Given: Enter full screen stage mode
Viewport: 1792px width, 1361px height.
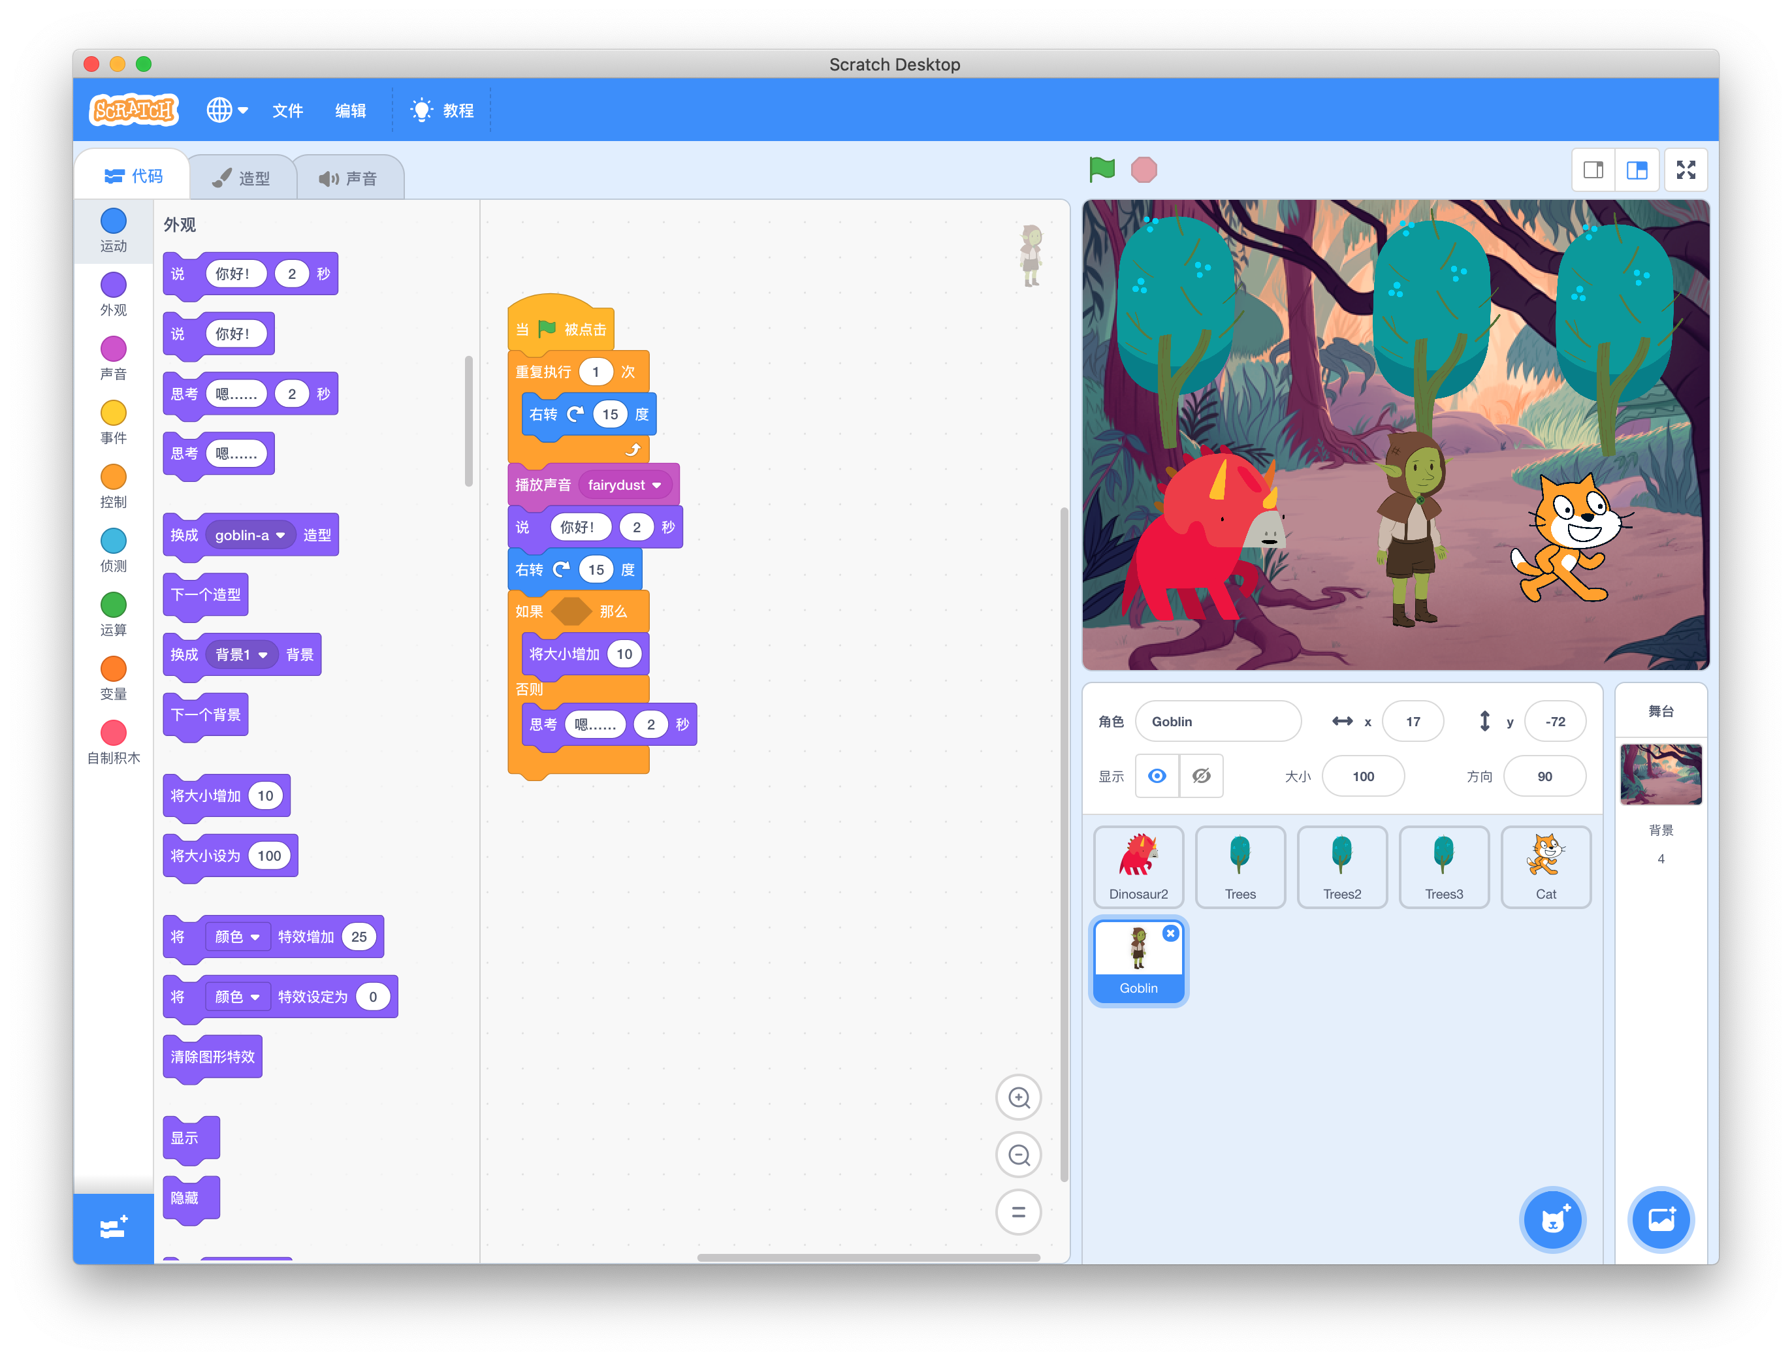Looking at the screenshot, I should click(1686, 170).
